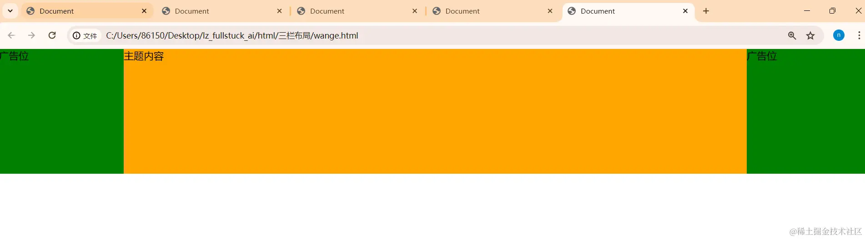Image resolution: width=865 pixels, height=239 pixels.
Task: Click the address bar URL wange.html
Action: 232,35
